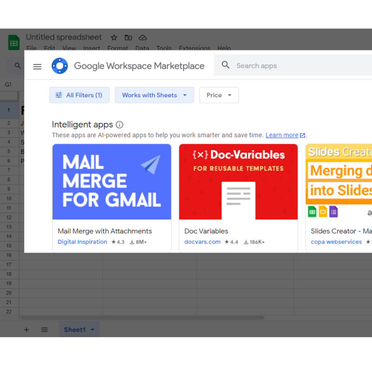The width and height of the screenshot is (372, 372).
Task: Select row header 19
Action: pyautogui.click(x=9, y=284)
